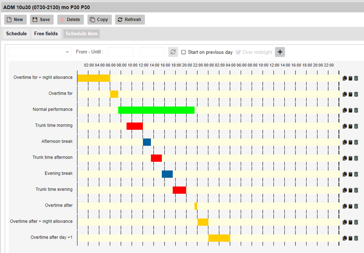Click the Delete toolbar button
This screenshot has height=253, width=364.
70,20
